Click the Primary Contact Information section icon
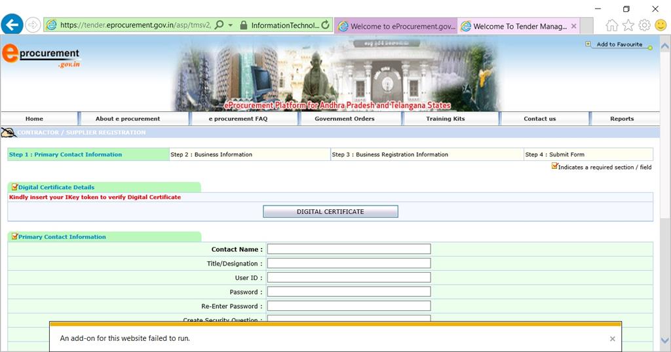The image size is (671, 352). [14, 236]
